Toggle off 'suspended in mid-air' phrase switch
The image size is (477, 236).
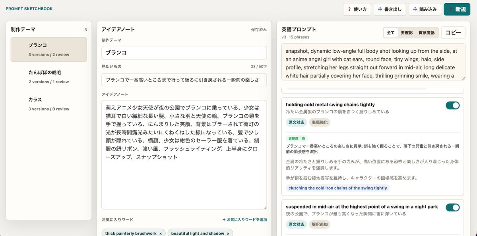[453, 207]
